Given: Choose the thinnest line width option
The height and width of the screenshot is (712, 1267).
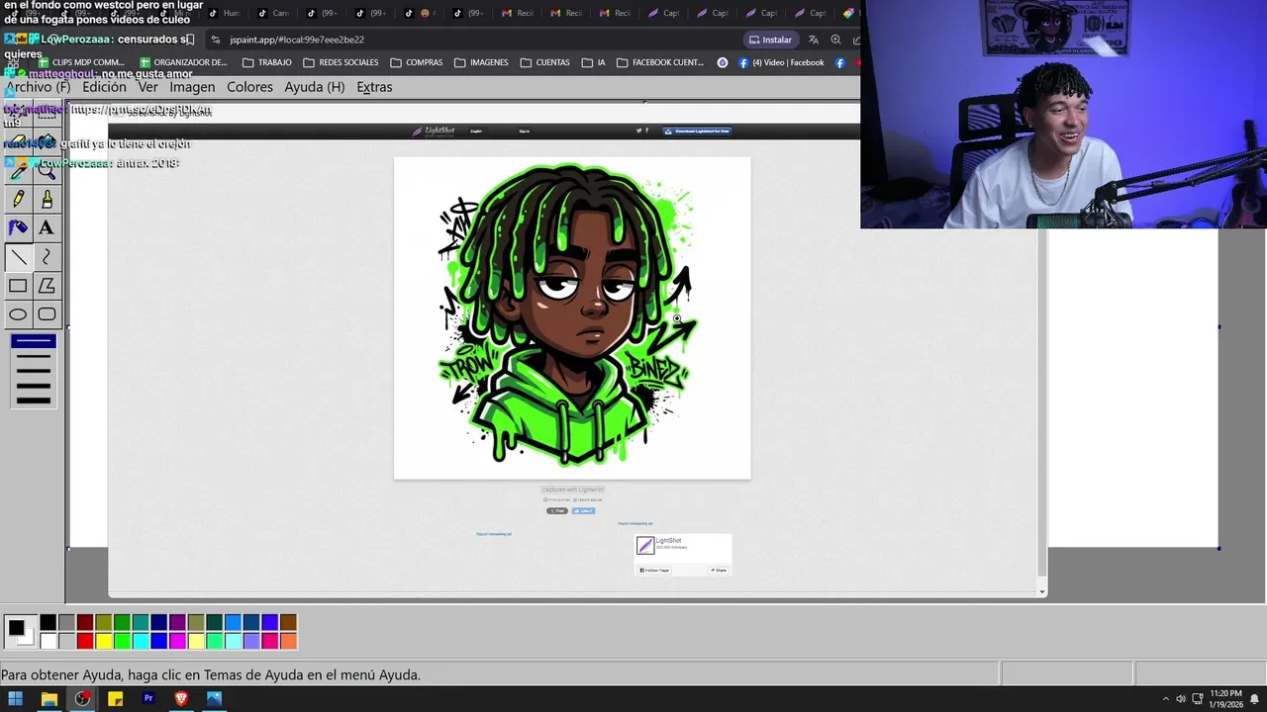Looking at the screenshot, I should click(x=34, y=341).
